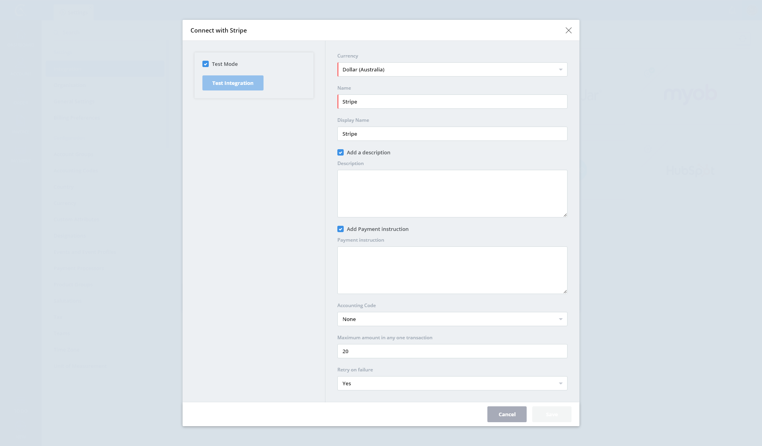
Task: Toggle the Add Payment instruction checkbox
Action: pos(341,229)
